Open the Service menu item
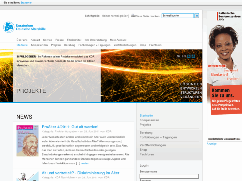 click(48, 40)
